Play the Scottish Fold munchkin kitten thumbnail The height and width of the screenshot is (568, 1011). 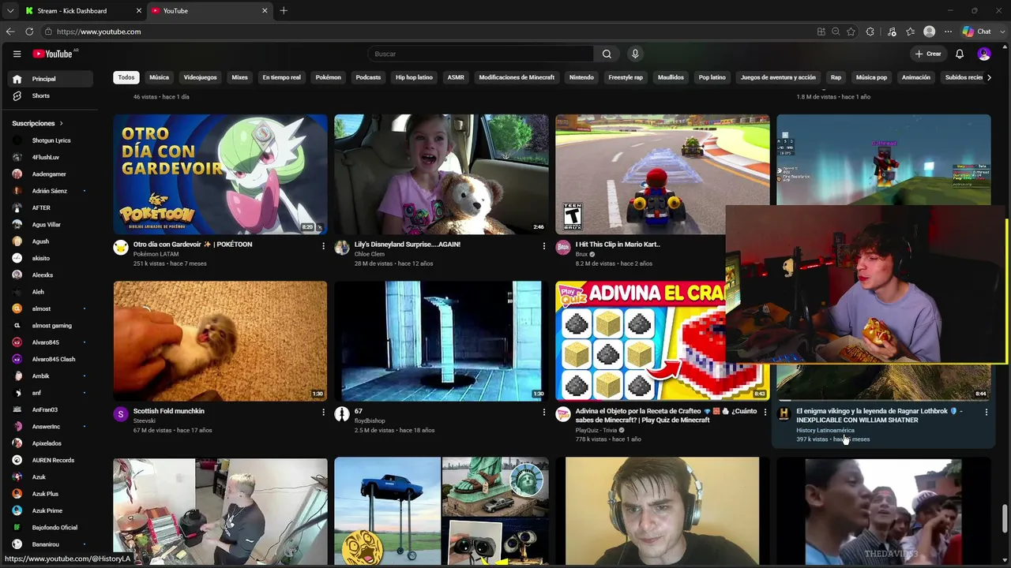click(x=220, y=341)
